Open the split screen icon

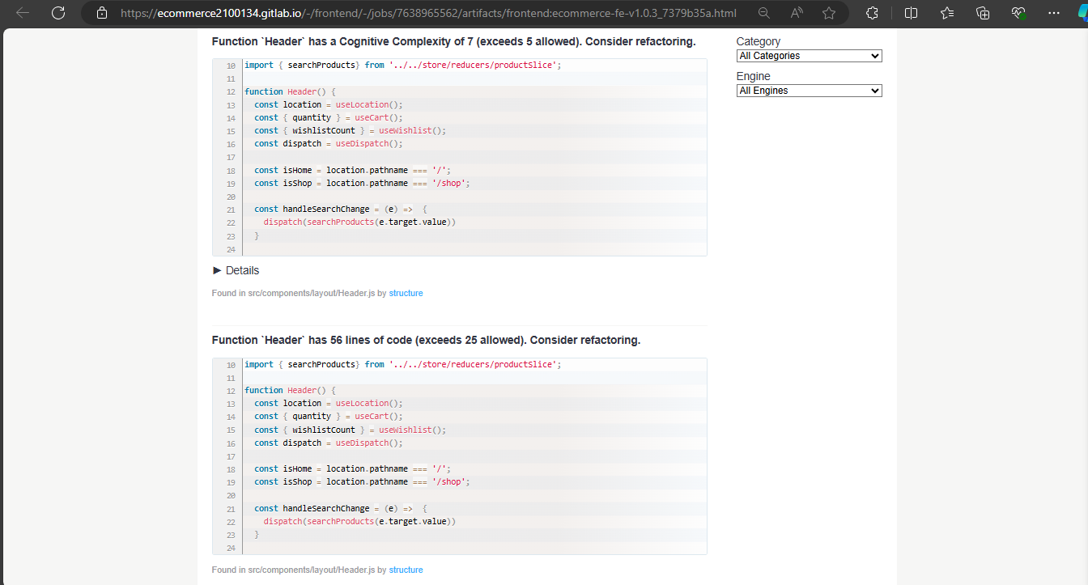911,13
